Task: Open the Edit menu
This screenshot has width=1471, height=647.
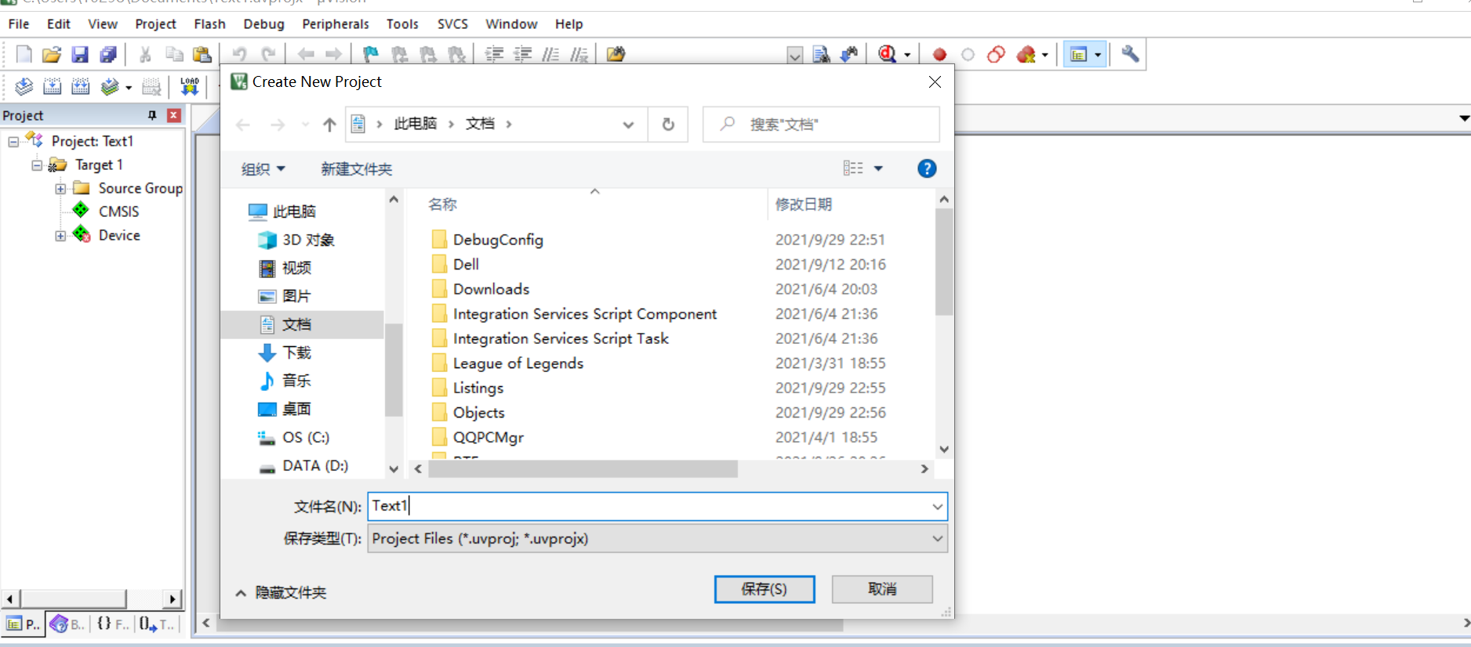Action: pos(59,23)
